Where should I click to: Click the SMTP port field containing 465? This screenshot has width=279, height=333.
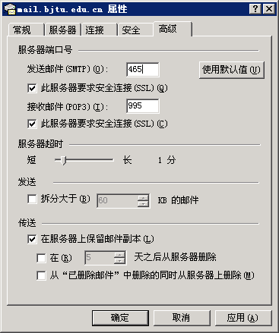(143, 69)
